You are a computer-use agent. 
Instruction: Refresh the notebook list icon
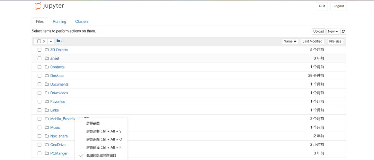343,32
